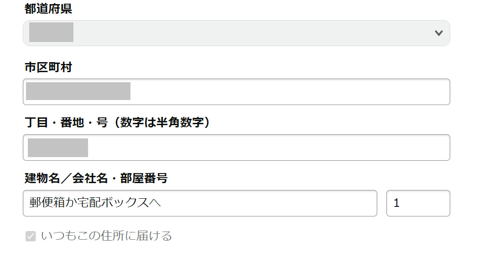This screenshot has height=253, width=479.
Task: Focus the room number field containing 1
Action: pos(418,203)
